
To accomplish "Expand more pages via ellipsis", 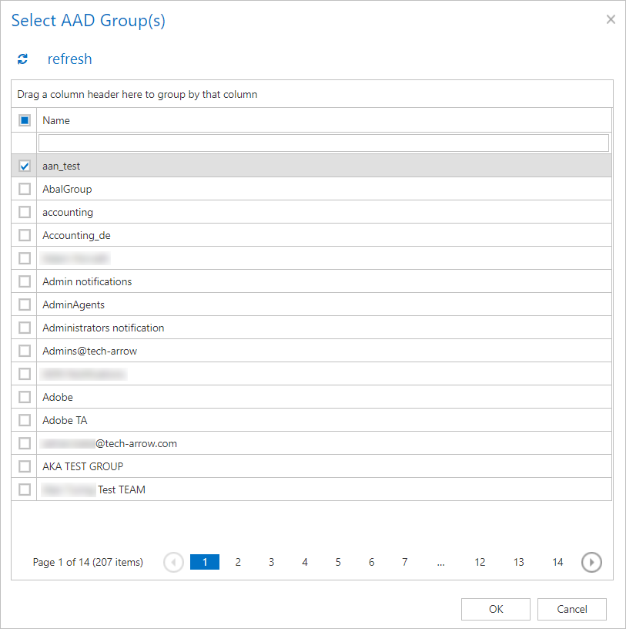I will (x=440, y=562).
